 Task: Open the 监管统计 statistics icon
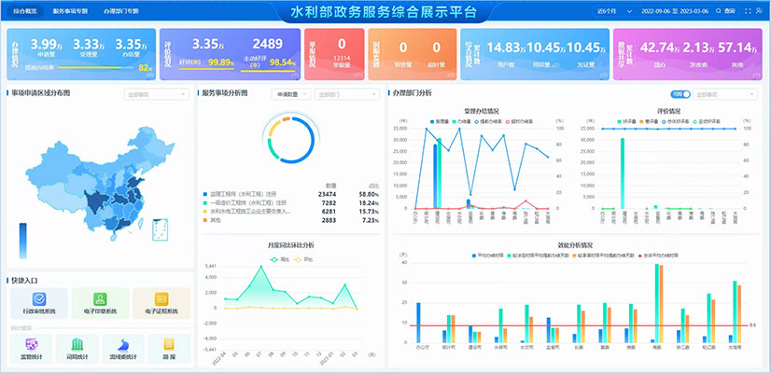32,344
